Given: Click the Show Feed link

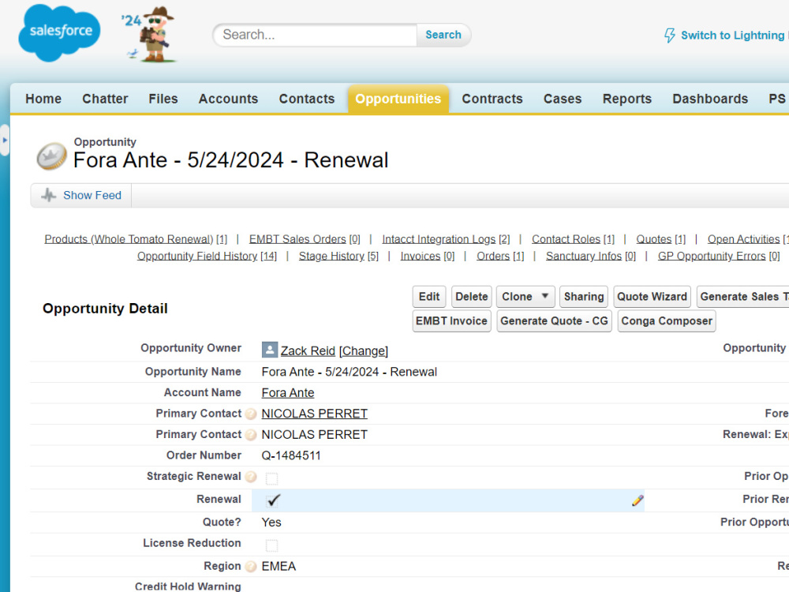Looking at the screenshot, I should (x=92, y=195).
